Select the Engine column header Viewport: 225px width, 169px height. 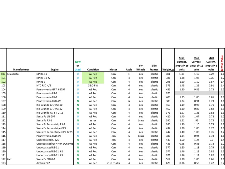coord(54,69)
